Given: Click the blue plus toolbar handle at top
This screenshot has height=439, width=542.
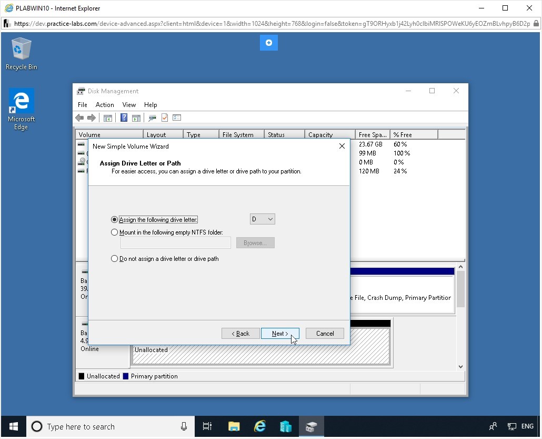Looking at the screenshot, I should coord(268,43).
